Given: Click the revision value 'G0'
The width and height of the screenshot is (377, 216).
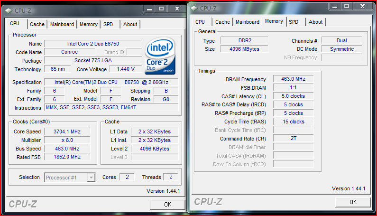Looking at the screenshot, I should 166,99.
